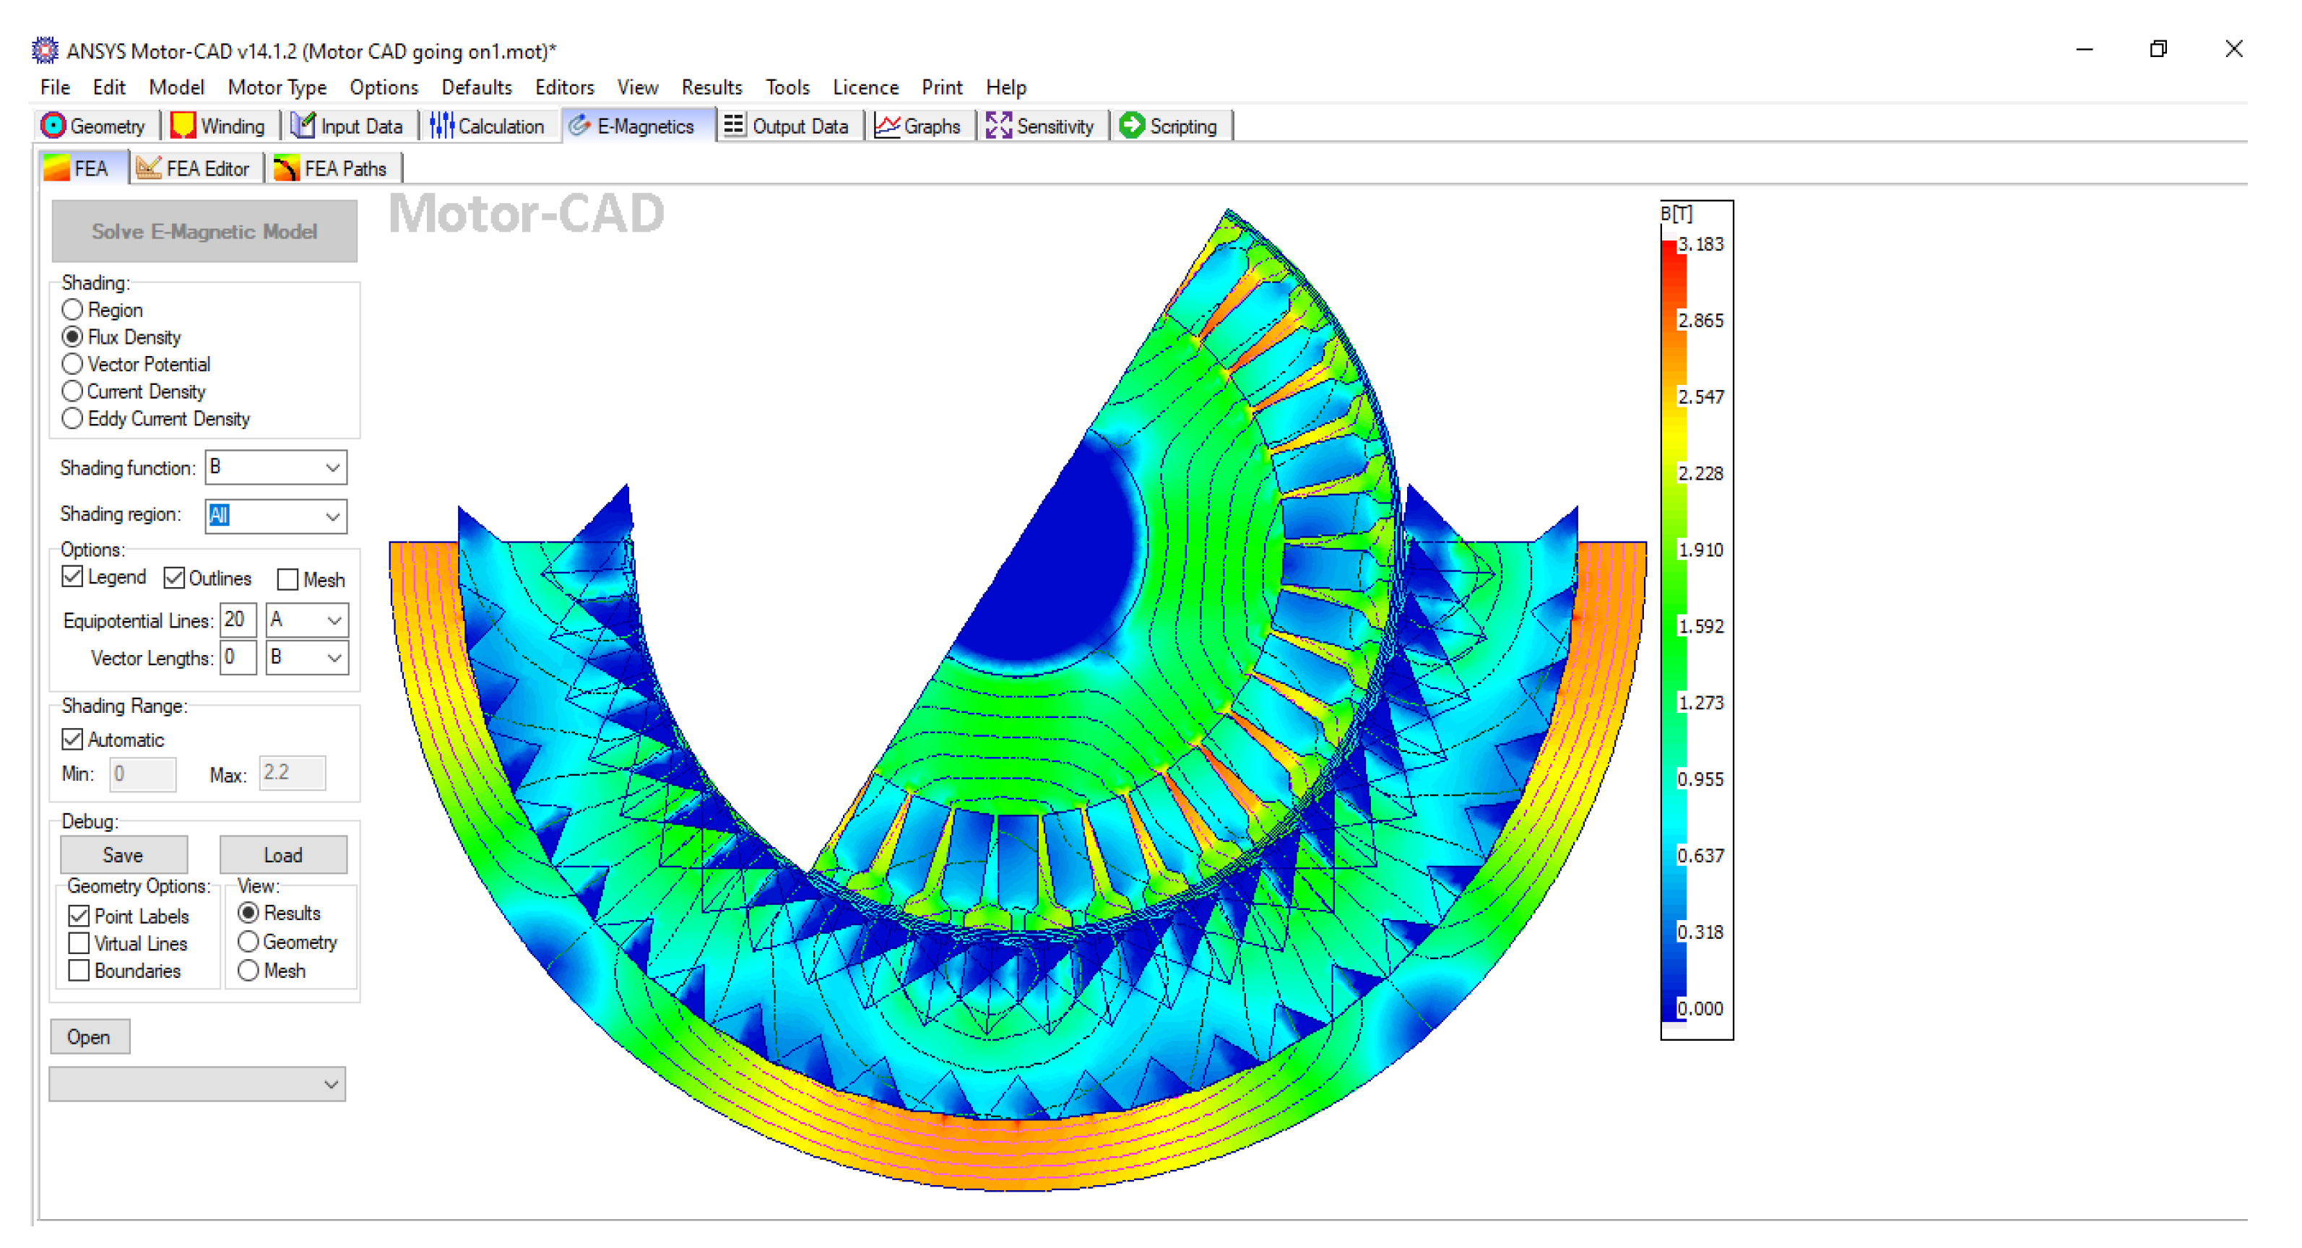The height and width of the screenshot is (1248, 2302).
Task: Expand the empty dropdown below Open
Action: [331, 1085]
